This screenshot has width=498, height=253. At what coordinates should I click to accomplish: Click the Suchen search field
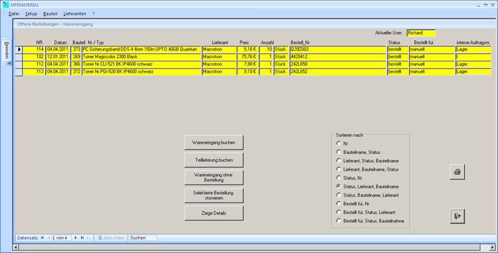(143, 238)
